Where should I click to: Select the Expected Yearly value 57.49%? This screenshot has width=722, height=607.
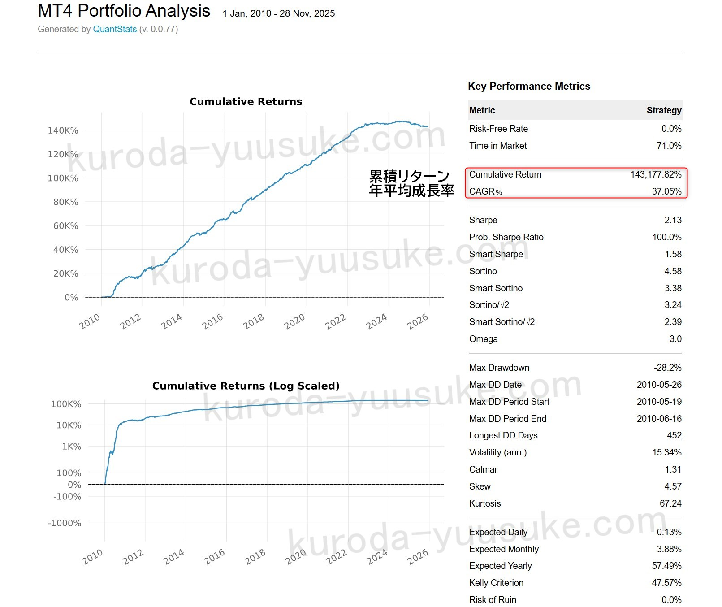(666, 566)
